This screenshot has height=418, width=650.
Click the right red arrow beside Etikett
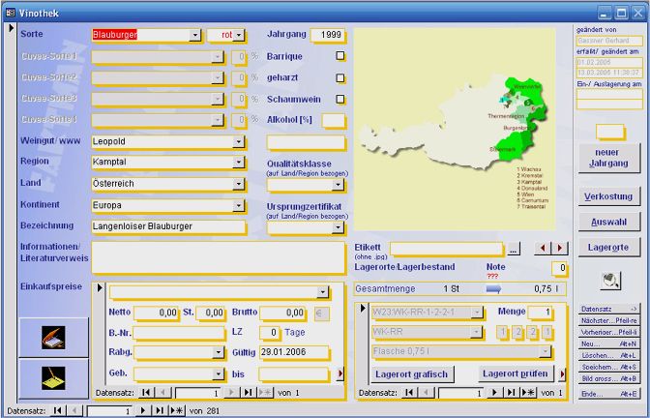coord(557,249)
